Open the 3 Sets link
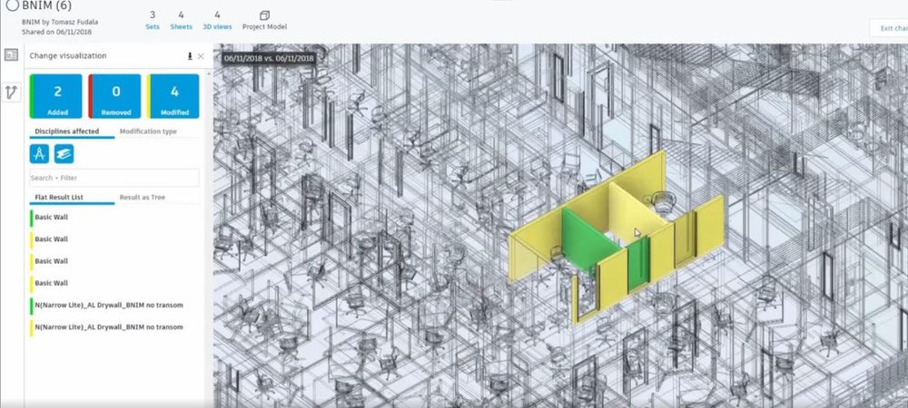 153,20
